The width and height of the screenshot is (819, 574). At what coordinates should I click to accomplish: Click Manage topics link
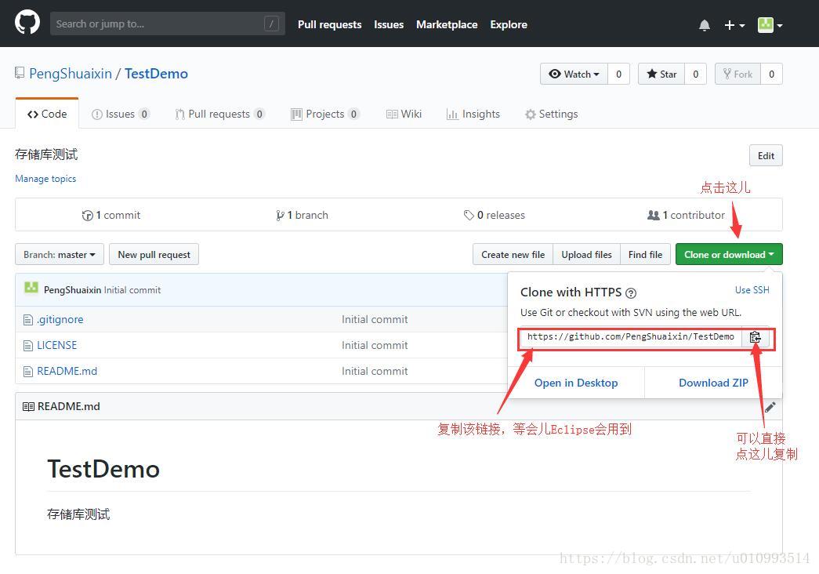(45, 179)
